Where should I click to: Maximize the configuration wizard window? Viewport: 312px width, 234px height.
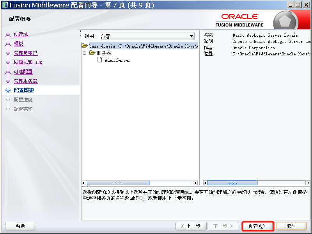click(298, 5)
